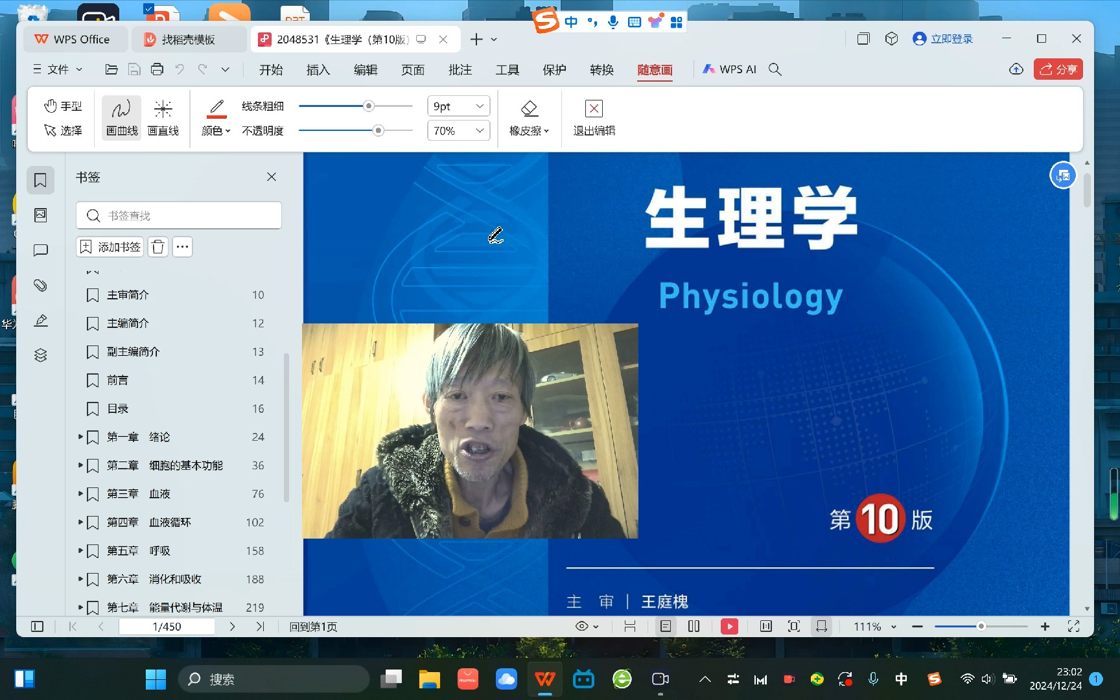Select the hand (手型) tool

(x=63, y=106)
